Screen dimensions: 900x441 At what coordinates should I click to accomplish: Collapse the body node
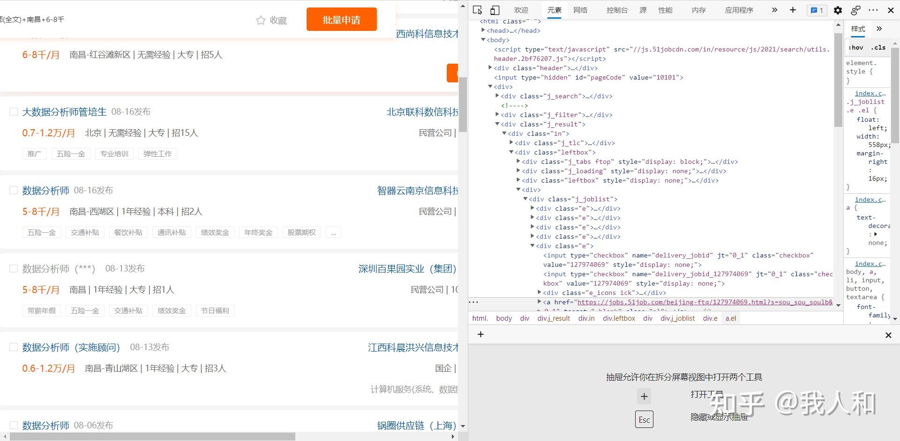click(x=483, y=40)
